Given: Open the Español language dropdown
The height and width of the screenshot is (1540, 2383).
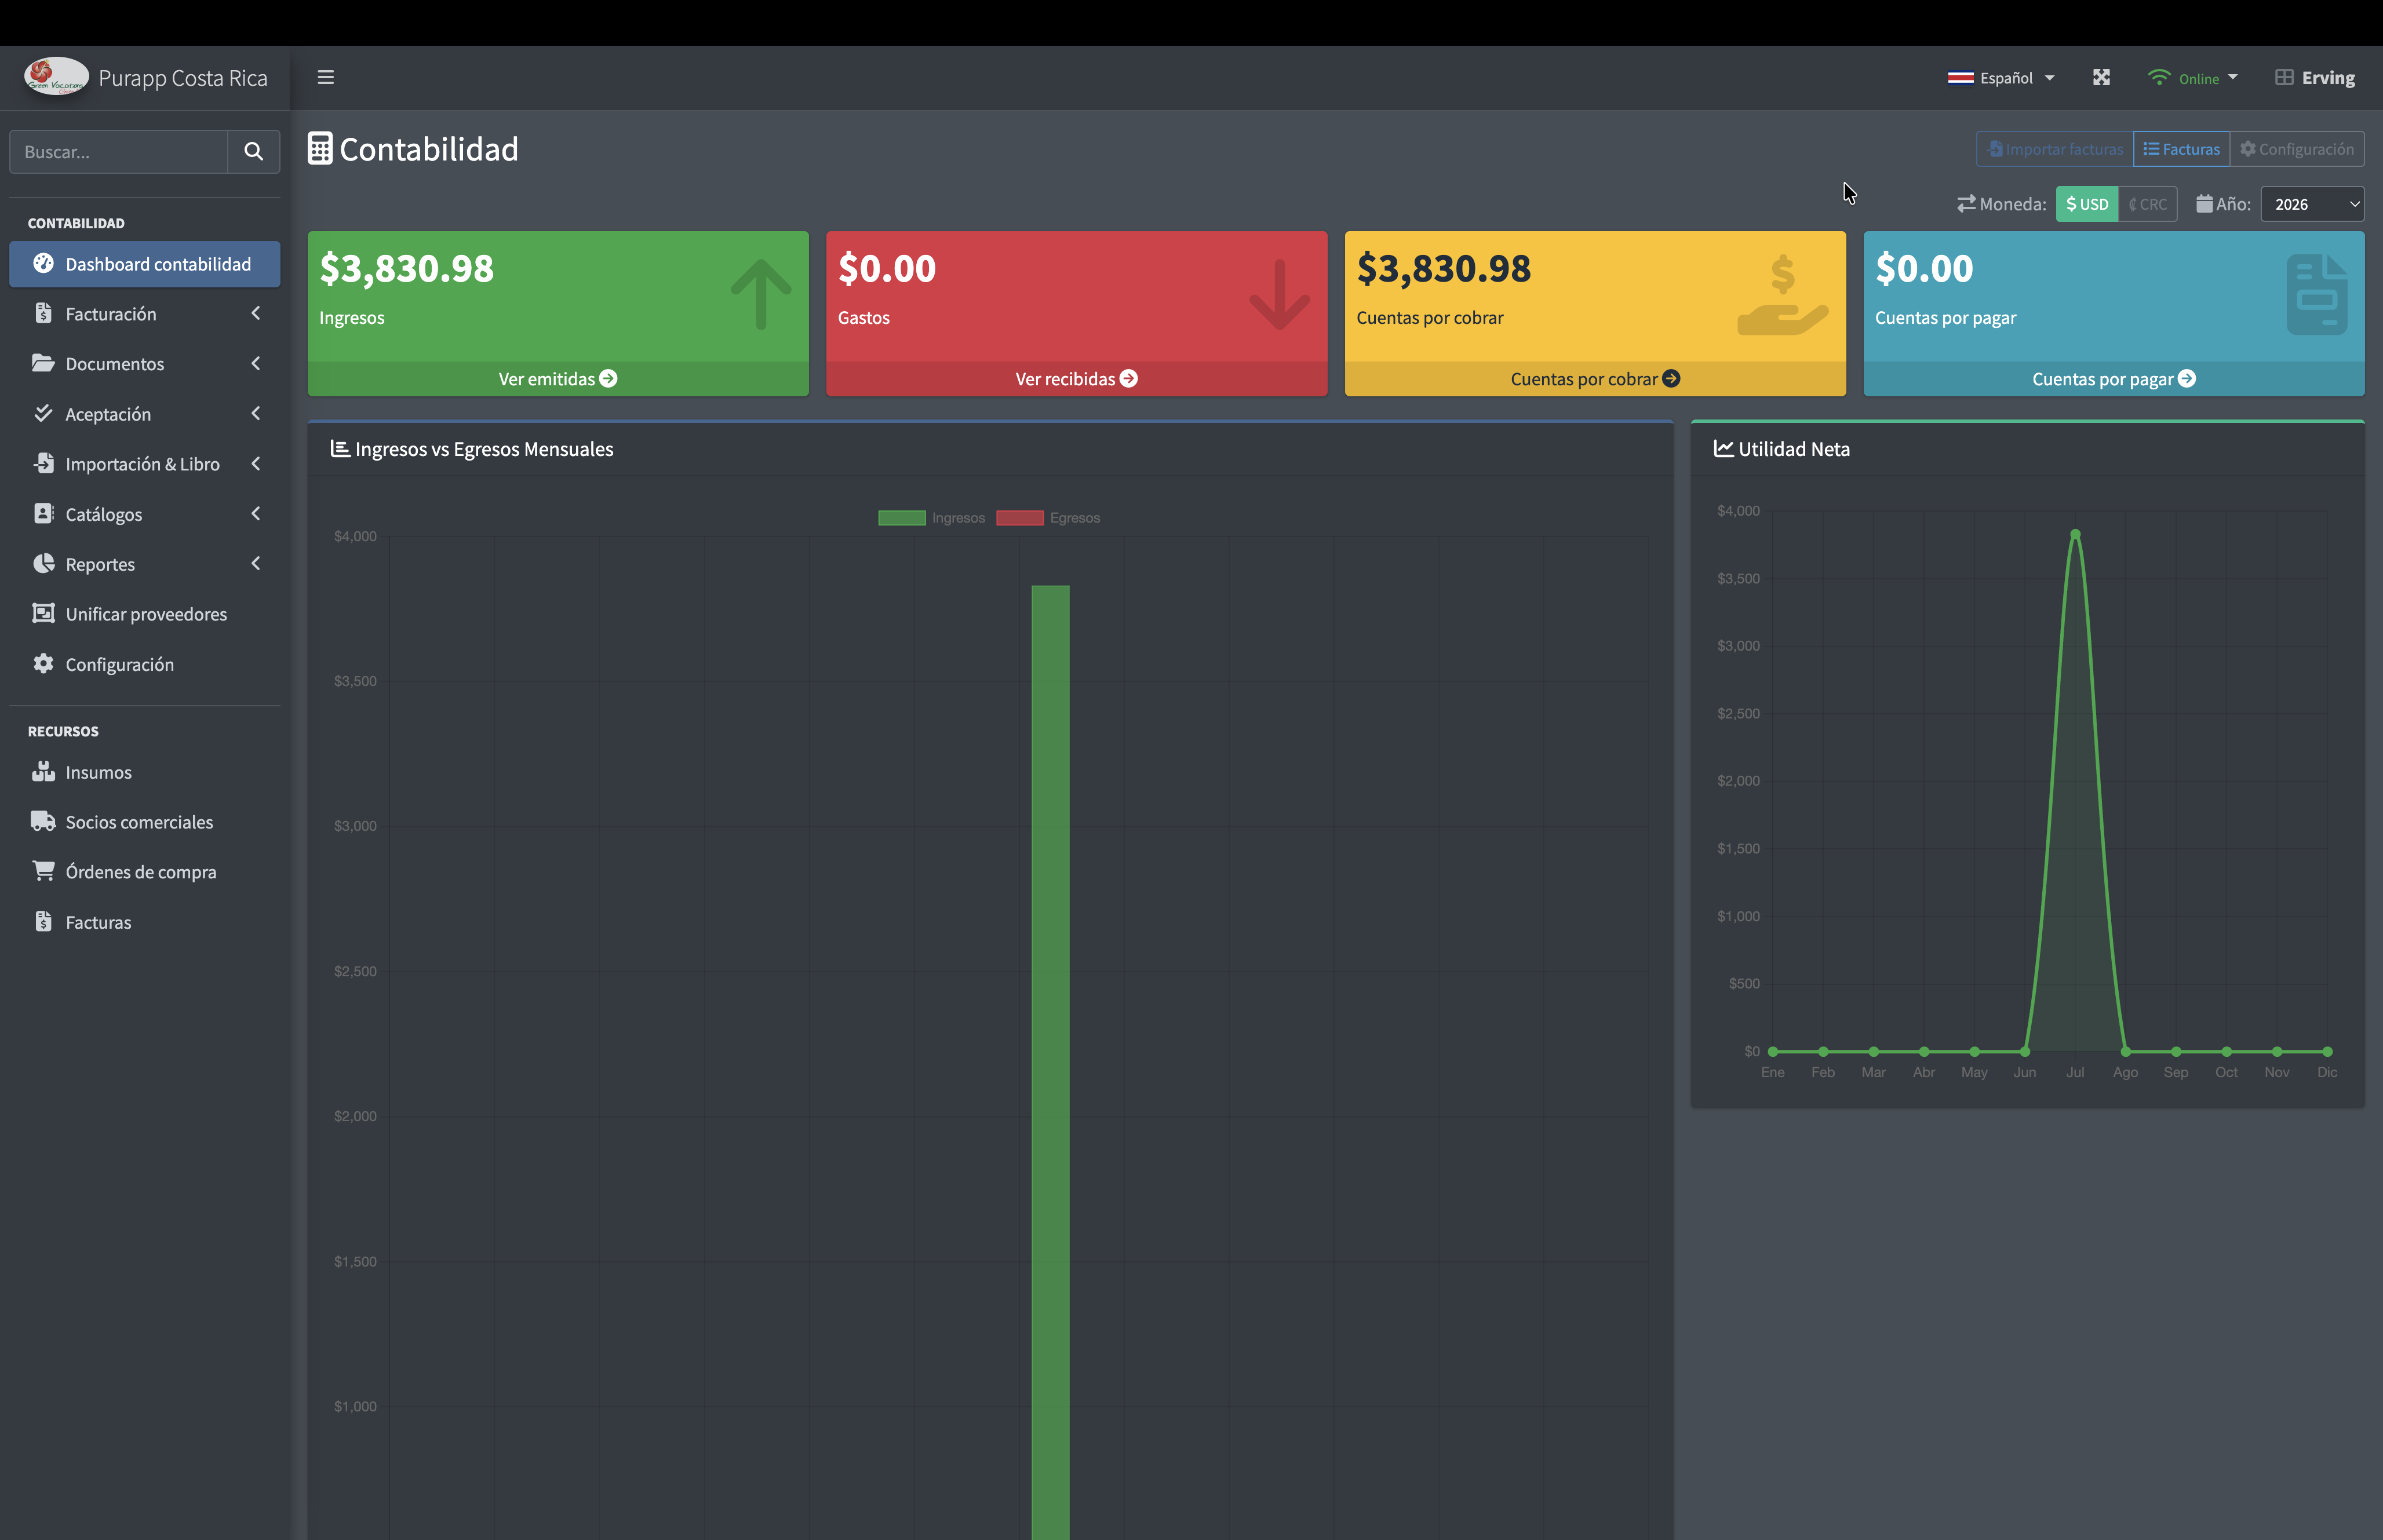Looking at the screenshot, I should point(2001,78).
